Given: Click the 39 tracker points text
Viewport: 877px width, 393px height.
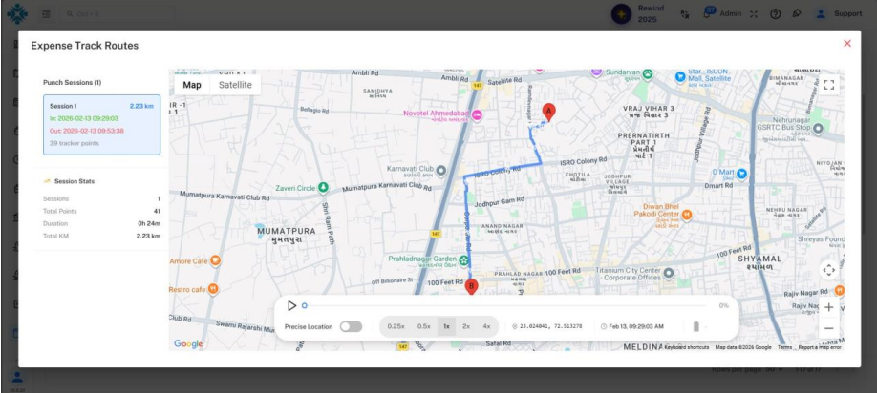Looking at the screenshot, I should (75, 143).
